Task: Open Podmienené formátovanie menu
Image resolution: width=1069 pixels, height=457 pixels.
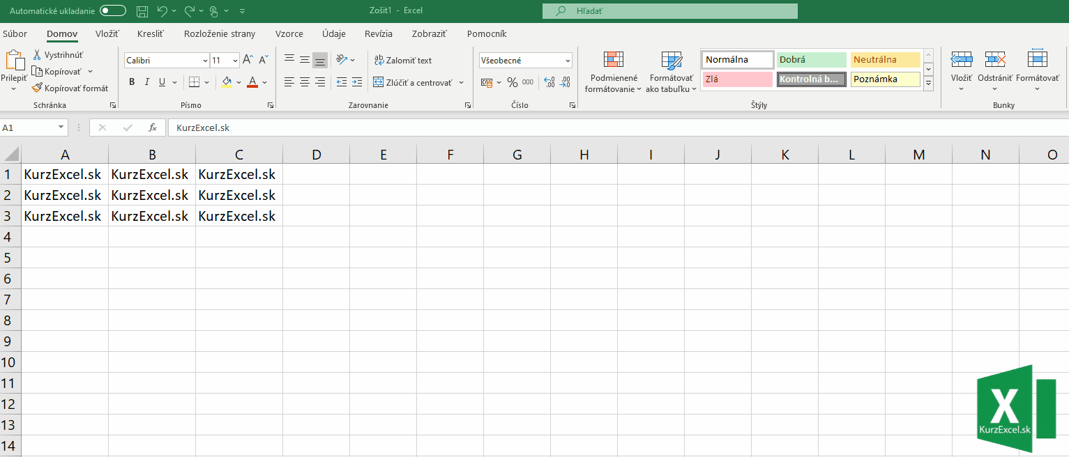Action: point(614,72)
